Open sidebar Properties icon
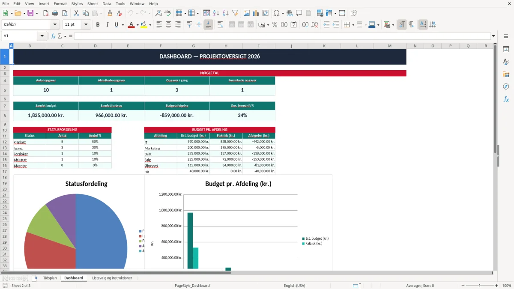 pos(506,49)
